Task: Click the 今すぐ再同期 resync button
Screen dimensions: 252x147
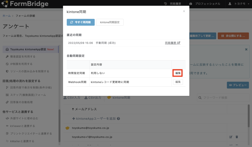Action: pyautogui.click(x=81, y=22)
